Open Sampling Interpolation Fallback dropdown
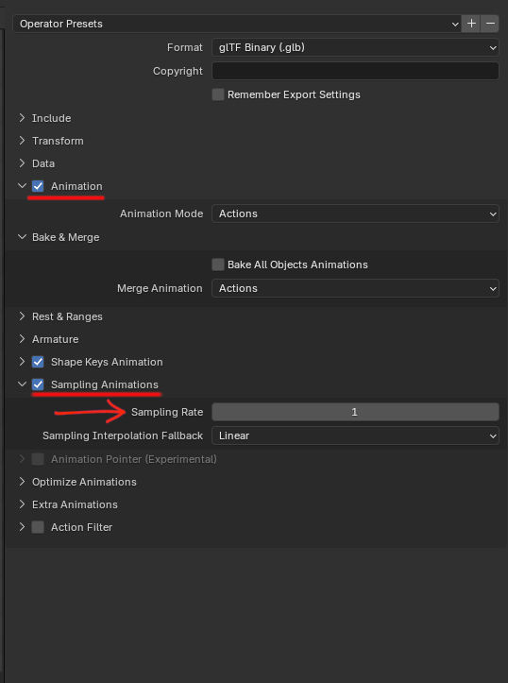Viewport: 508px width, 683px height. click(355, 435)
